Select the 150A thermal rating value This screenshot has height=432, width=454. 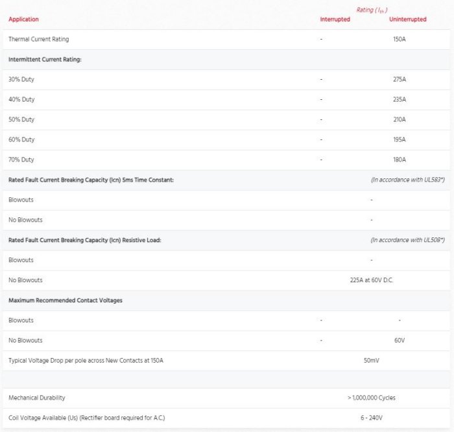(x=399, y=40)
